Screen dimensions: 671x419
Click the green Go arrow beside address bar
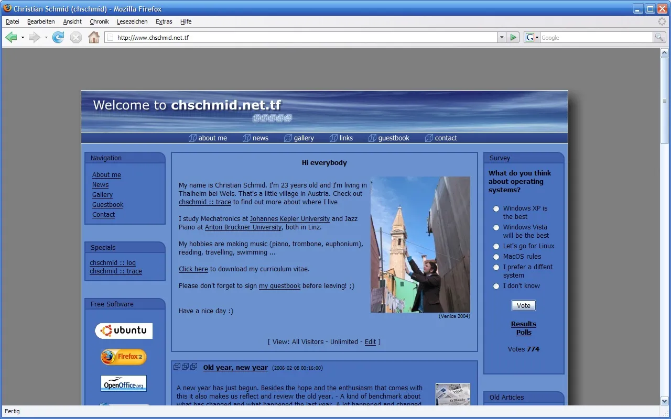[513, 37]
